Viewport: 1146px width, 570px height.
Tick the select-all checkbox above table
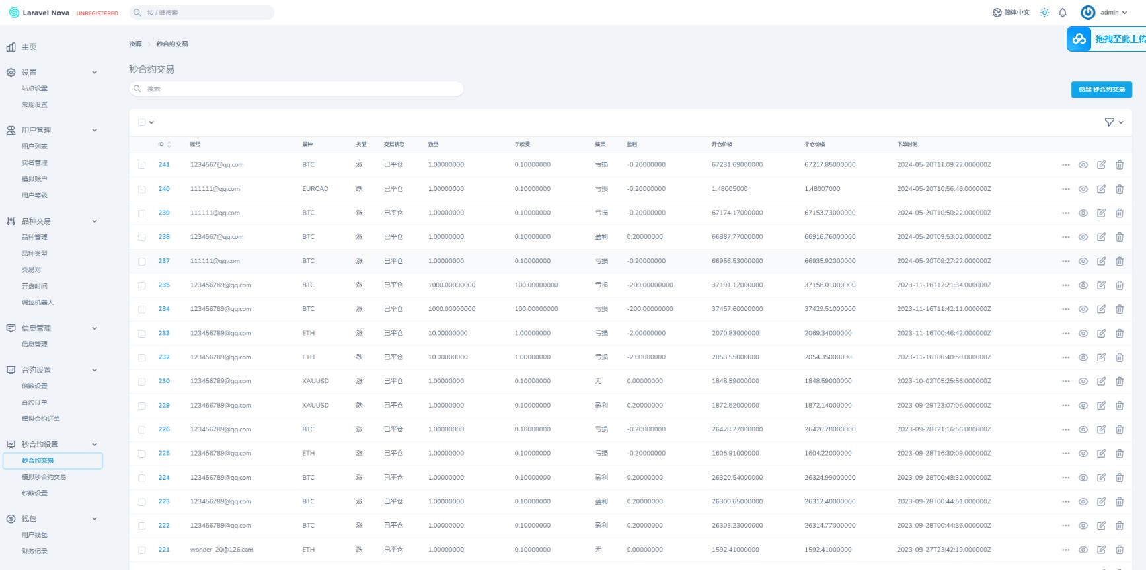click(142, 122)
